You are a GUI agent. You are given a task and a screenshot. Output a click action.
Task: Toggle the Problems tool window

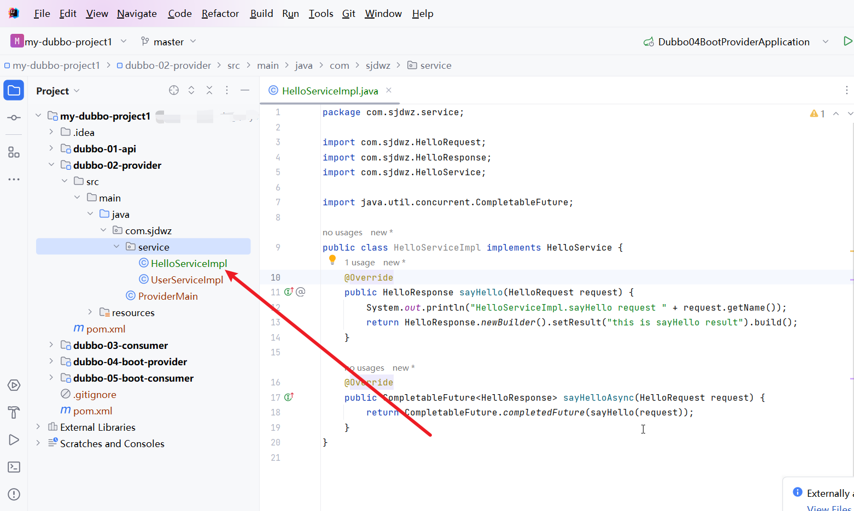click(13, 494)
